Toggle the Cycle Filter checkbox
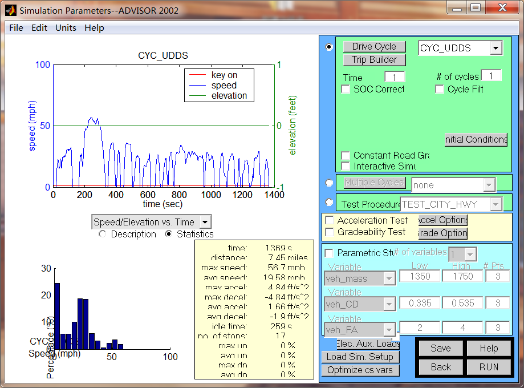 click(440, 89)
